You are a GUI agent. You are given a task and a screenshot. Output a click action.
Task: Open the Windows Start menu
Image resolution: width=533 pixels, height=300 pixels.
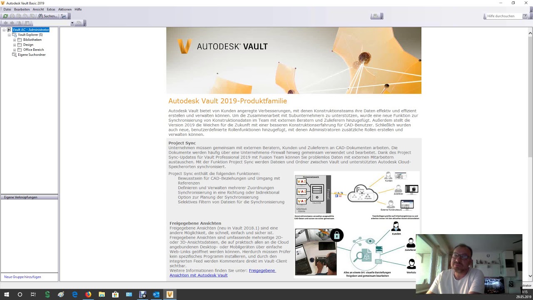[6, 295]
